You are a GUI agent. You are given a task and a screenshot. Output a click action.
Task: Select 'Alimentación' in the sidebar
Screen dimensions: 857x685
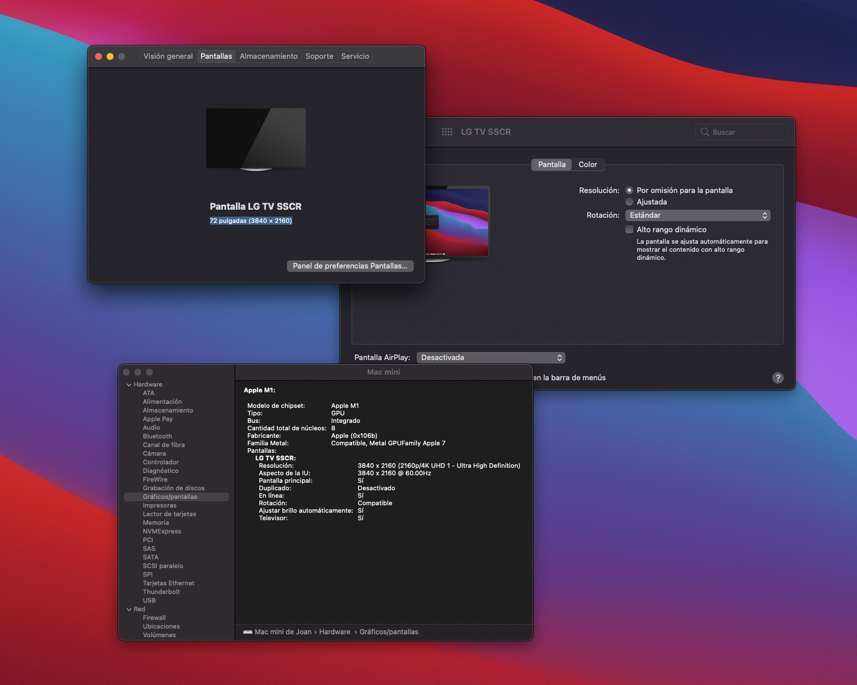[x=163, y=402]
